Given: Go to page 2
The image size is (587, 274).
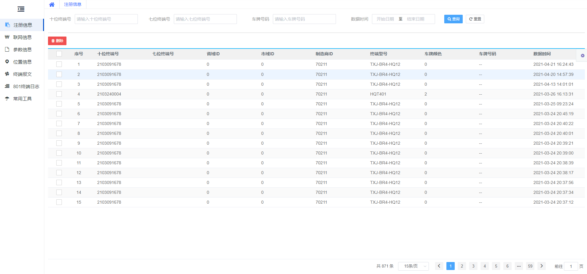Looking at the screenshot, I should point(462,266).
